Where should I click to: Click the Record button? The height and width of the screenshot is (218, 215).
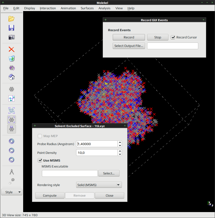129,37
